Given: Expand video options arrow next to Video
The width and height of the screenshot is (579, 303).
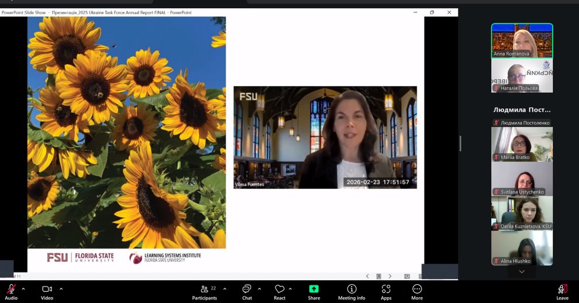Looking at the screenshot, I should point(61,288).
